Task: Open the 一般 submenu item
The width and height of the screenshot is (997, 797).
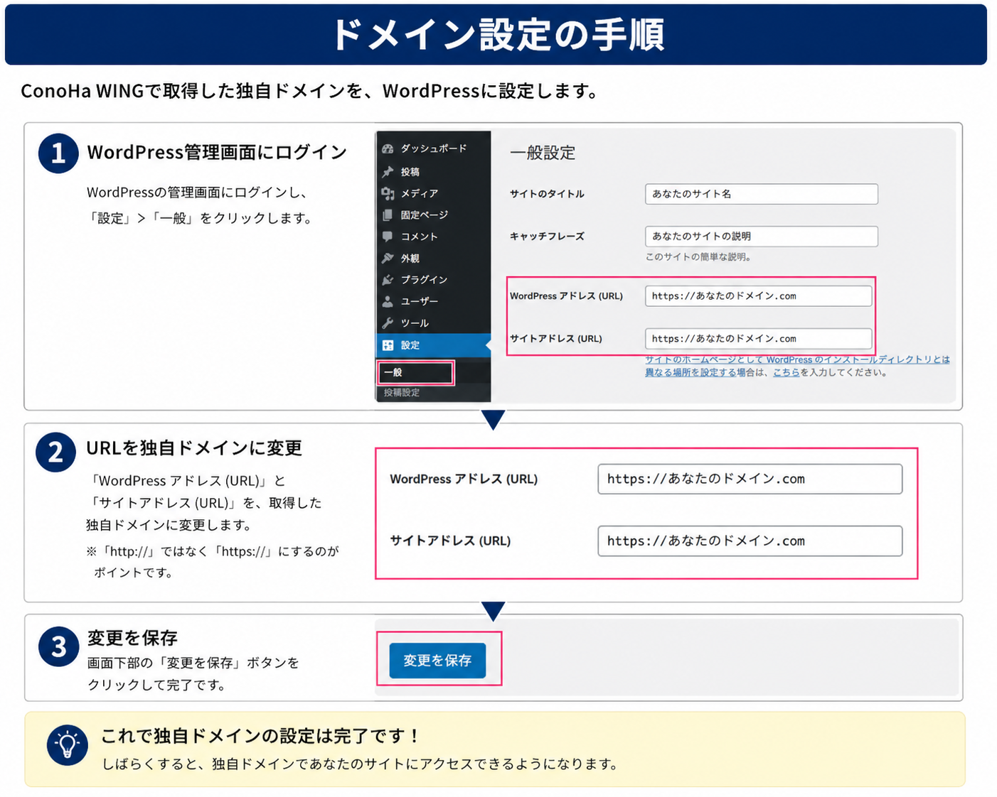Action: (x=415, y=372)
